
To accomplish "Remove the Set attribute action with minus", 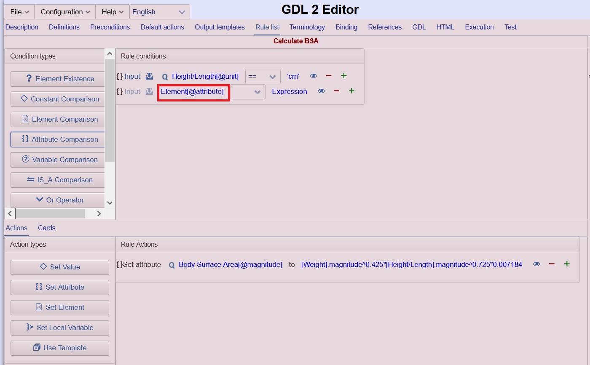I will (552, 264).
